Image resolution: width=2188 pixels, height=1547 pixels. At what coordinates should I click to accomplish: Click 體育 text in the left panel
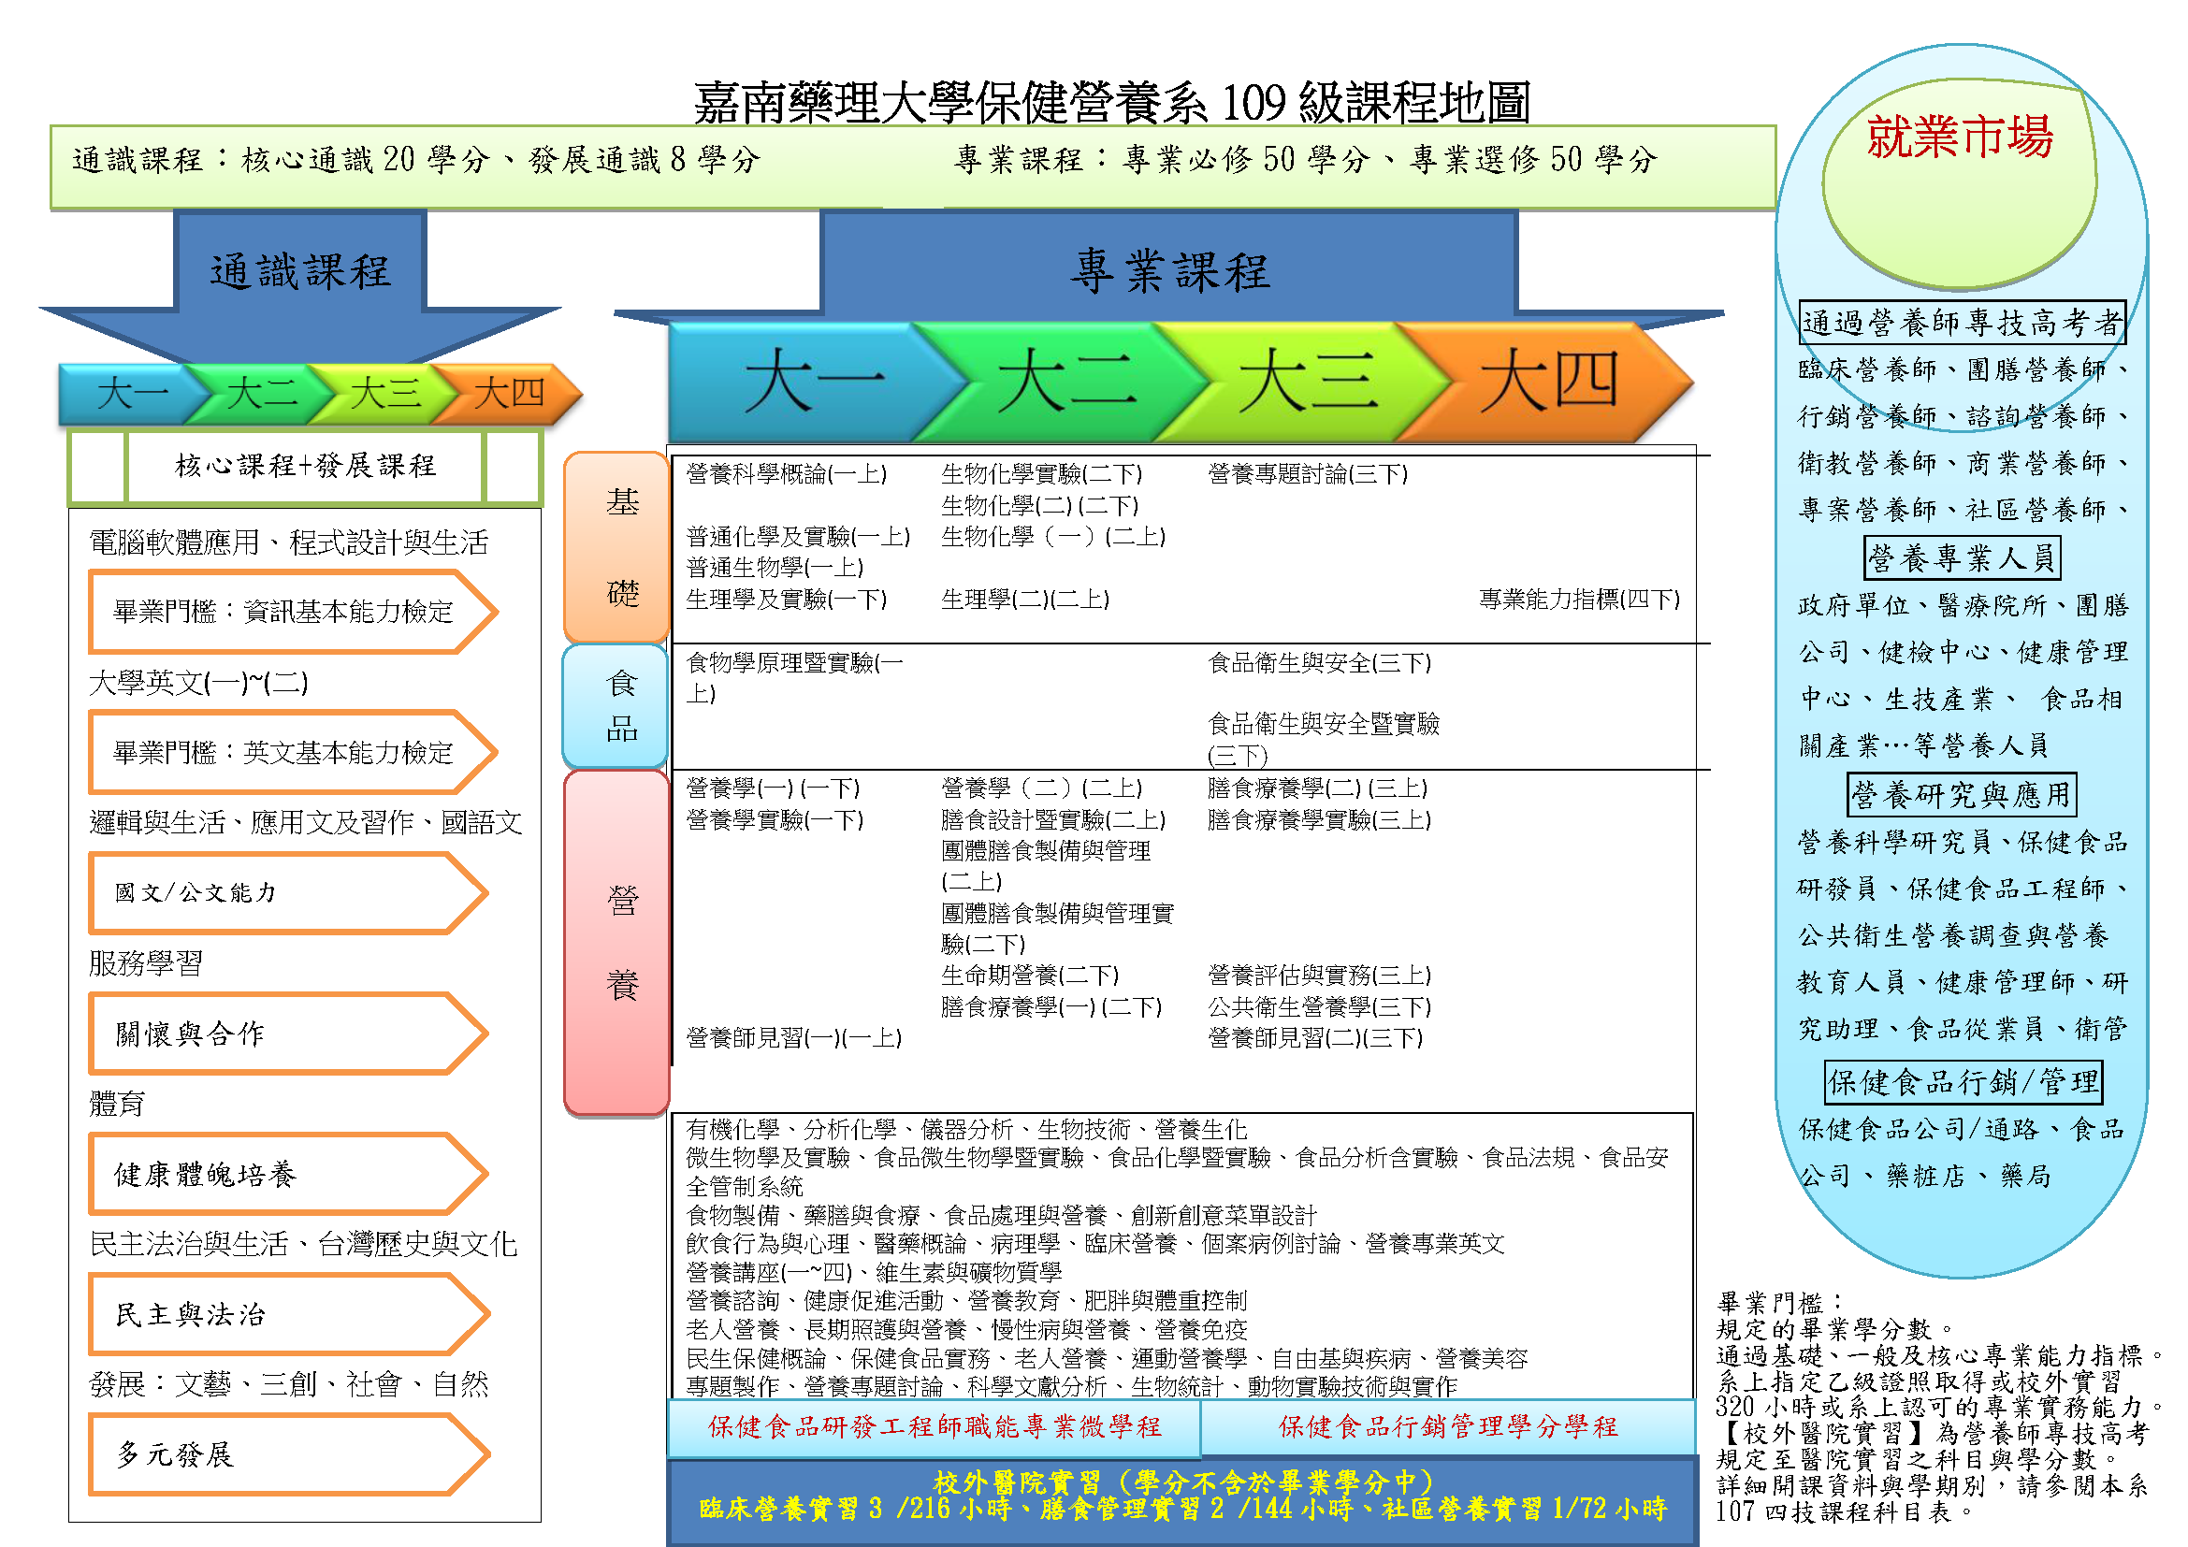[x=117, y=1105]
